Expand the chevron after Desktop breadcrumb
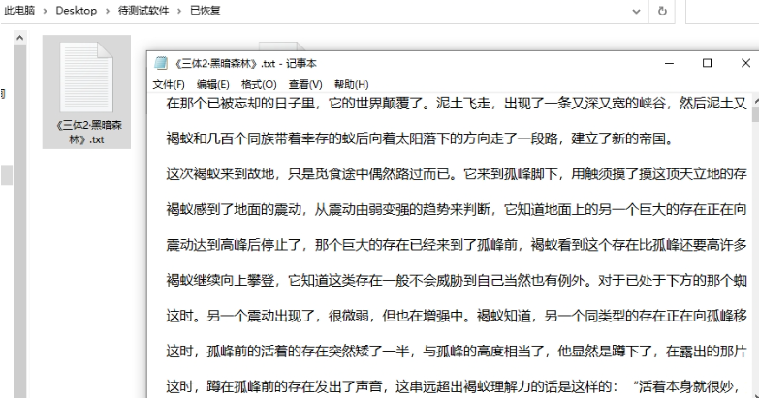Screen dimensions: 759x398 pos(108,11)
